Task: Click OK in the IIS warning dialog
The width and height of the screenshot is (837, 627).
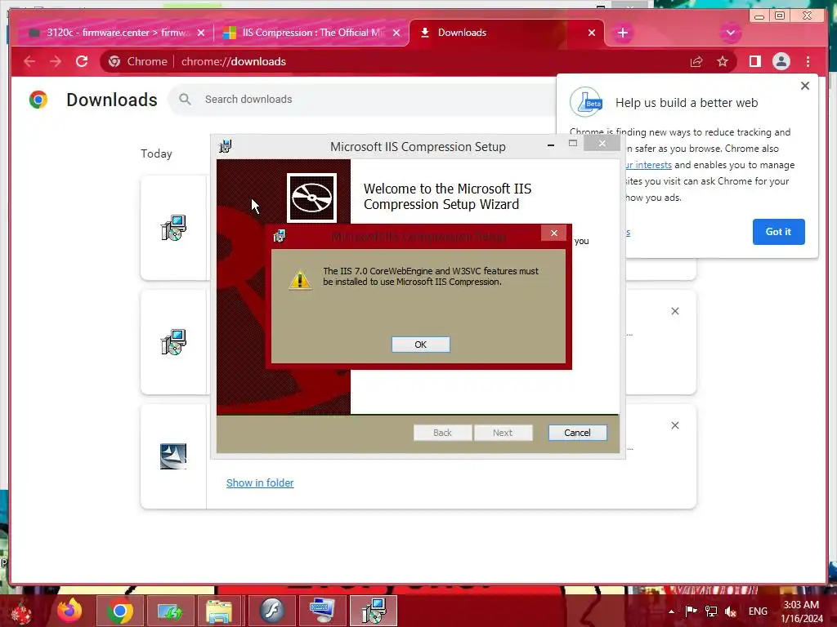Action: (421, 345)
